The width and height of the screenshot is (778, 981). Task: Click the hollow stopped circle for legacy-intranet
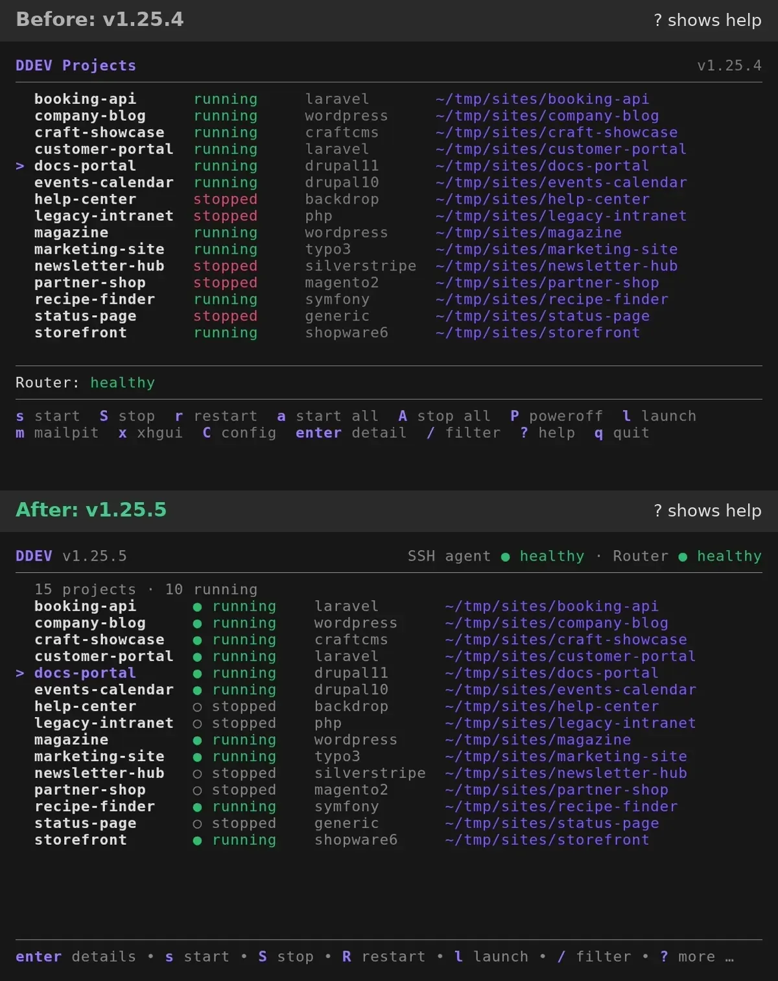coord(197,724)
